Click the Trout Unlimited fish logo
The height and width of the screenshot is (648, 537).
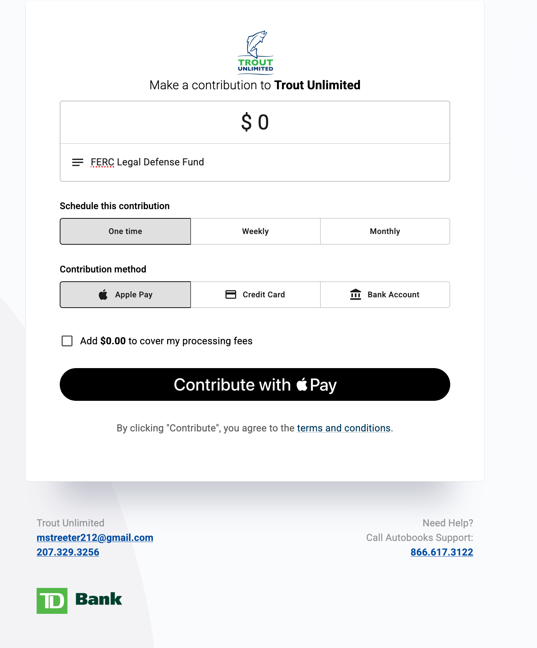(255, 53)
